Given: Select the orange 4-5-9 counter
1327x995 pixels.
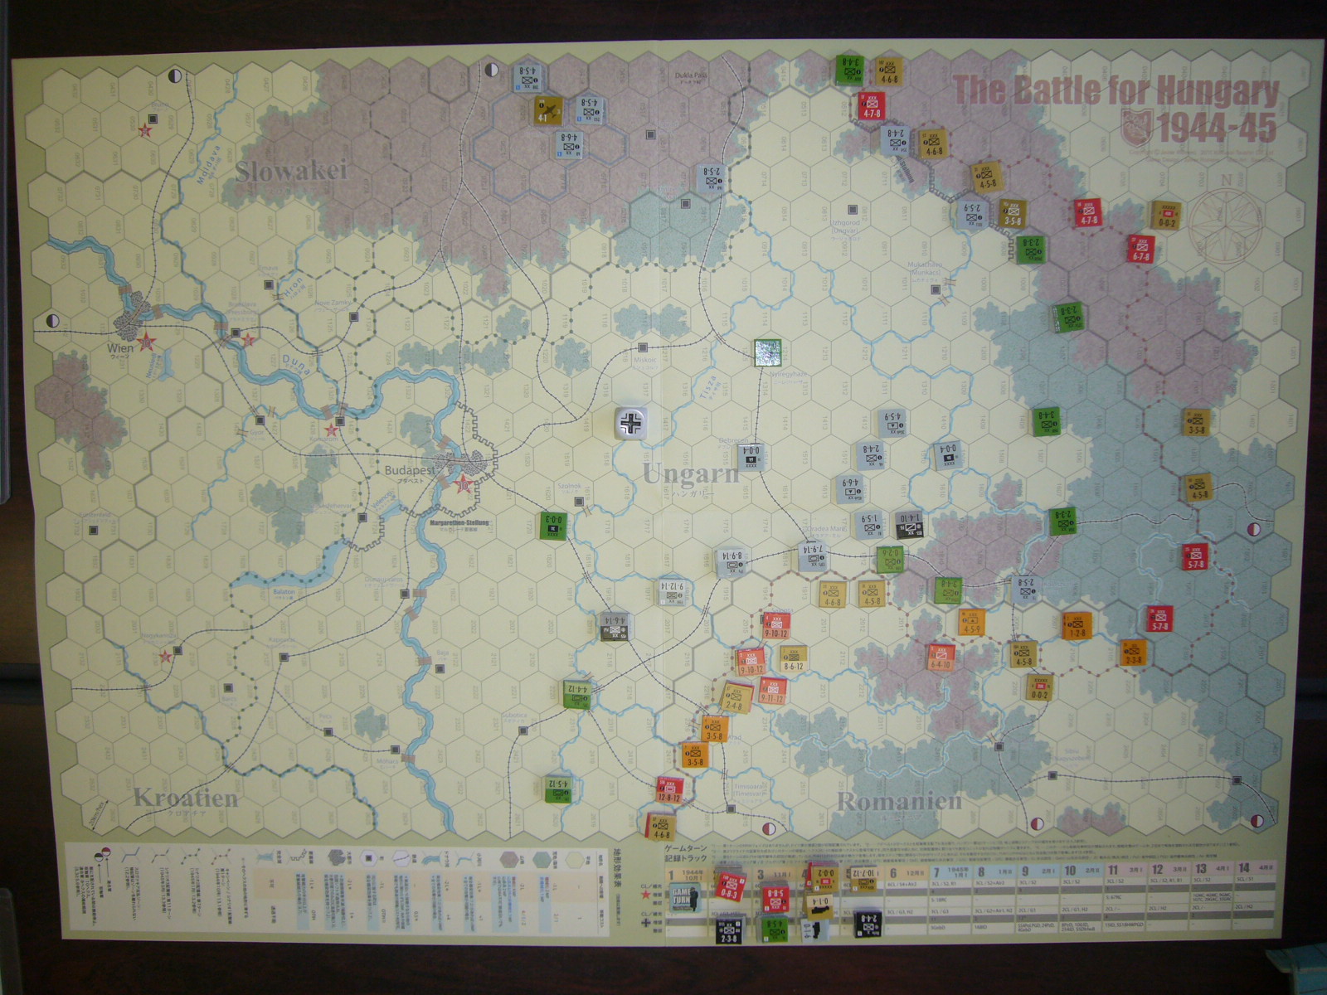Looking at the screenshot, I should pos(971,623).
